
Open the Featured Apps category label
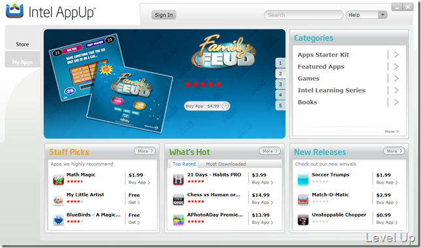[321, 67]
